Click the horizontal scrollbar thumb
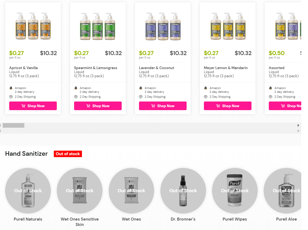Image resolution: width=308 pixels, height=230 pixels. [x=14, y=125]
